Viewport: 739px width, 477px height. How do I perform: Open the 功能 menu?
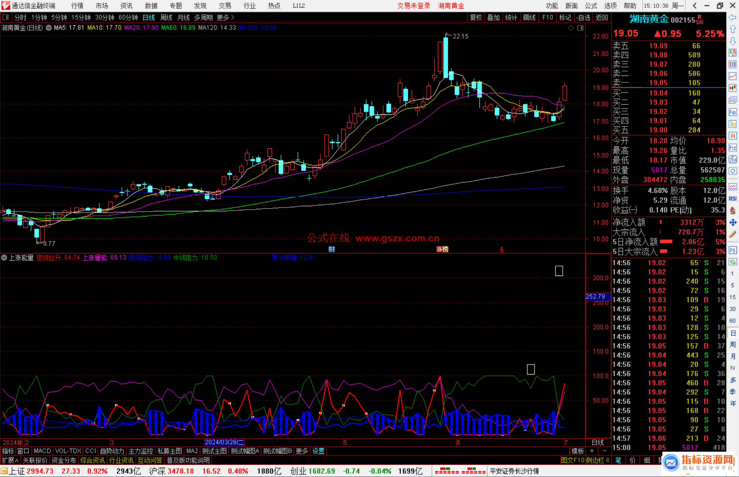coord(552,6)
